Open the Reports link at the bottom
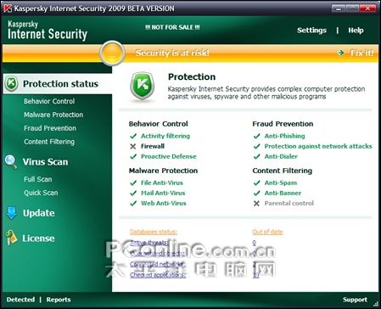381x309 pixels. 59,300
